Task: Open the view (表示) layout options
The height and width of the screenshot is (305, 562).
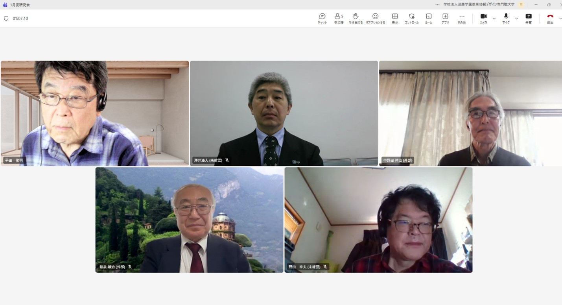Action: coord(395,18)
